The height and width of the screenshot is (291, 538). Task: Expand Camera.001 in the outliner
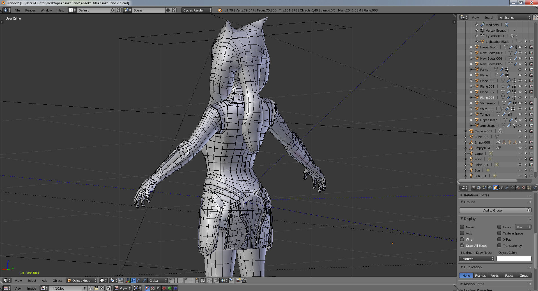click(x=466, y=131)
